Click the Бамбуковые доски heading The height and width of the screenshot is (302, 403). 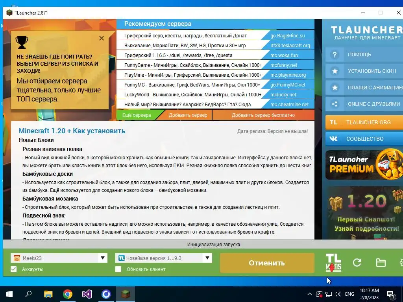(x=48, y=174)
